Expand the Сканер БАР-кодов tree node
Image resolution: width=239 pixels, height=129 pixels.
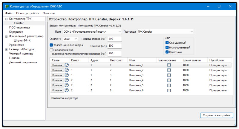coord(6,49)
